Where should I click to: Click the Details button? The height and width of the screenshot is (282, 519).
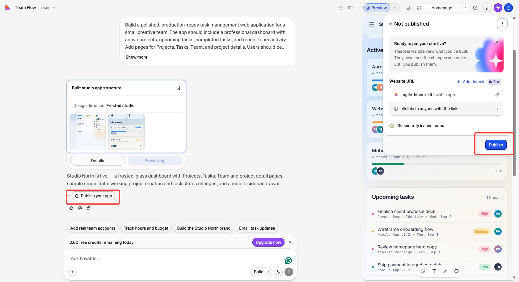98,161
